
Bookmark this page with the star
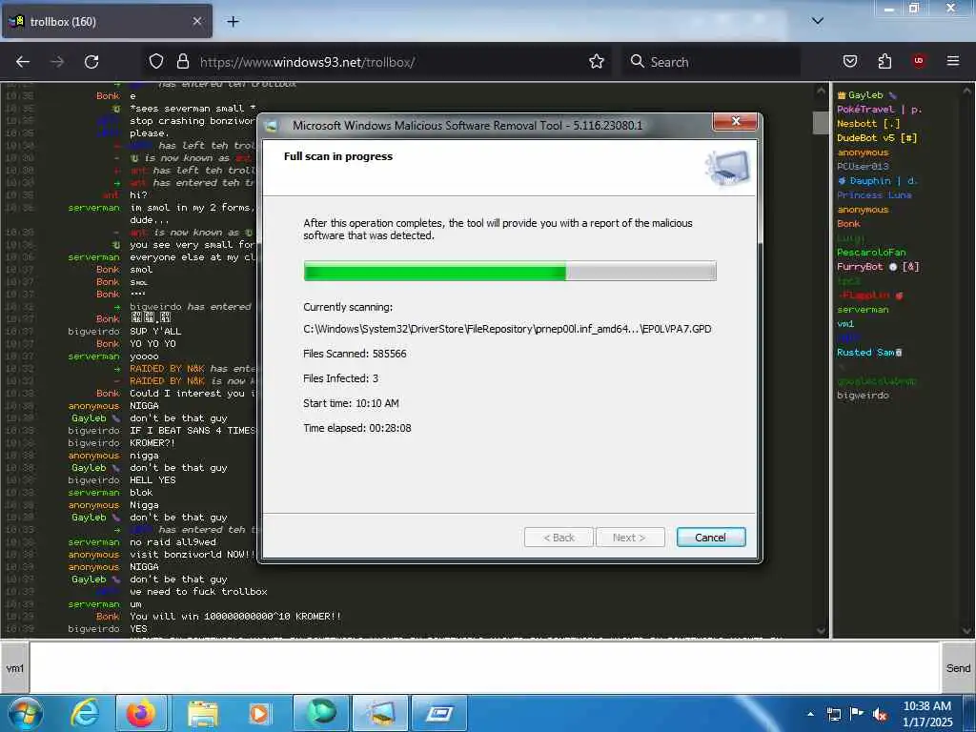597,61
